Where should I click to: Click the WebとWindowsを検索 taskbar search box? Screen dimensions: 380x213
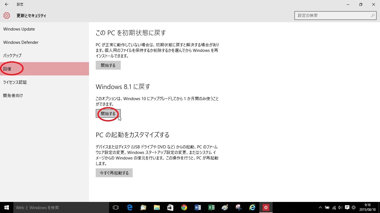[61, 207]
